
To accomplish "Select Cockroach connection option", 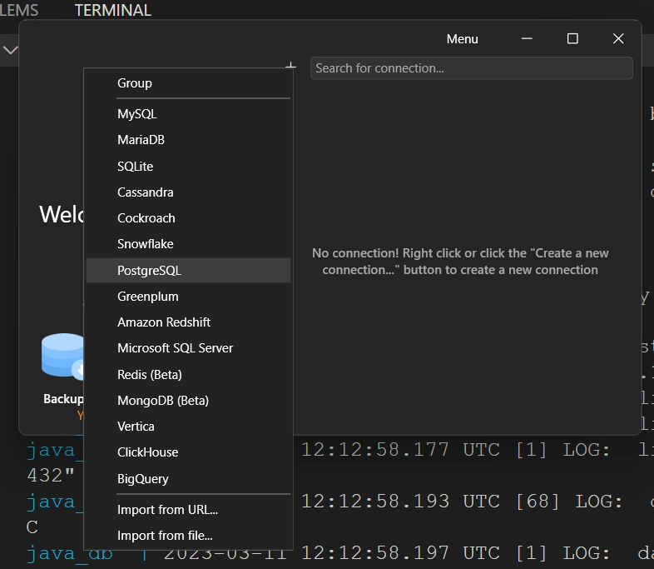I will coord(188,218).
